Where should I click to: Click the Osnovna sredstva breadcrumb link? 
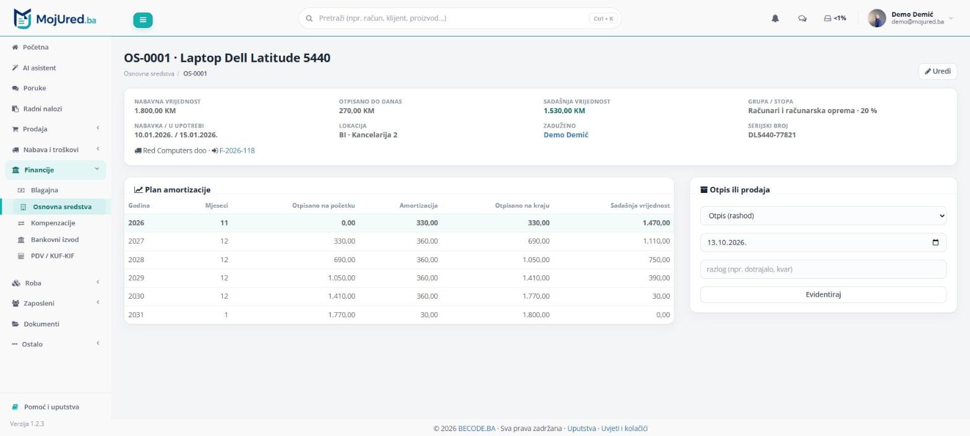click(x=149, y=74)
